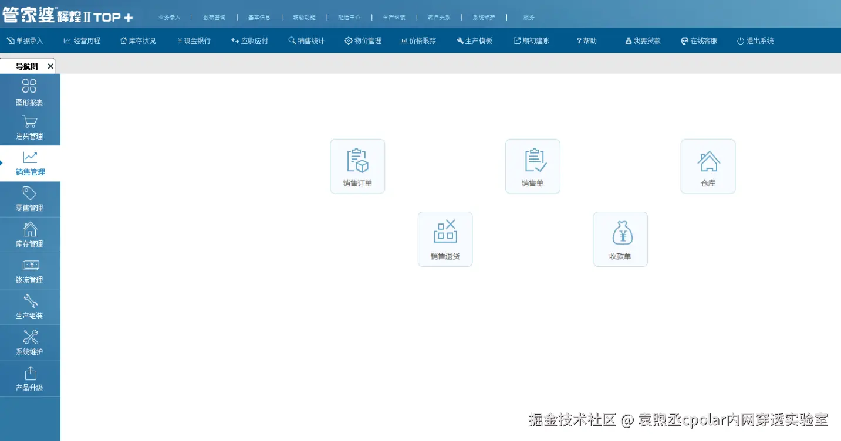Select the 销售退货 sales return icon
Viewport: 841px width, 441px height.
pos(445,239)
